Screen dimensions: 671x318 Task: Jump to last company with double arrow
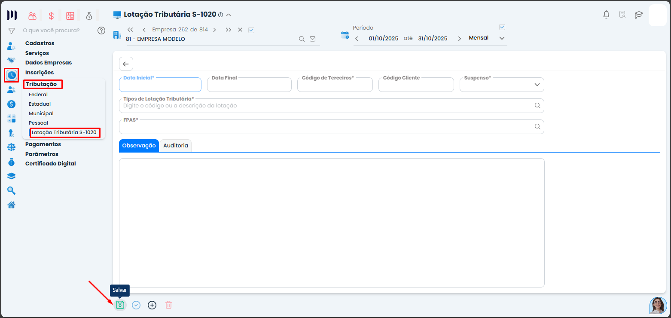click(x=229, y=30)
